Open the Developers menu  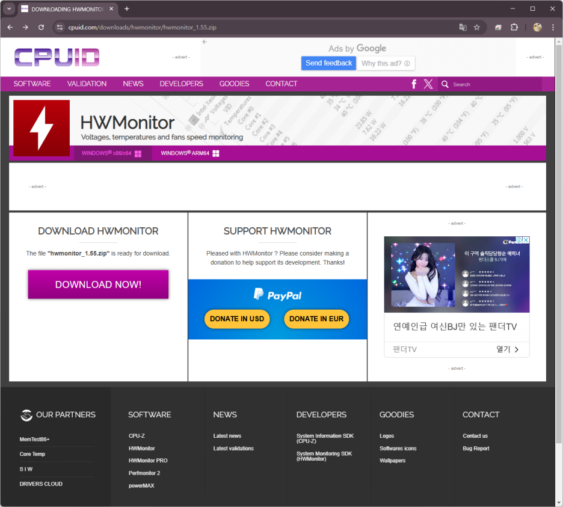coord(181,84)
